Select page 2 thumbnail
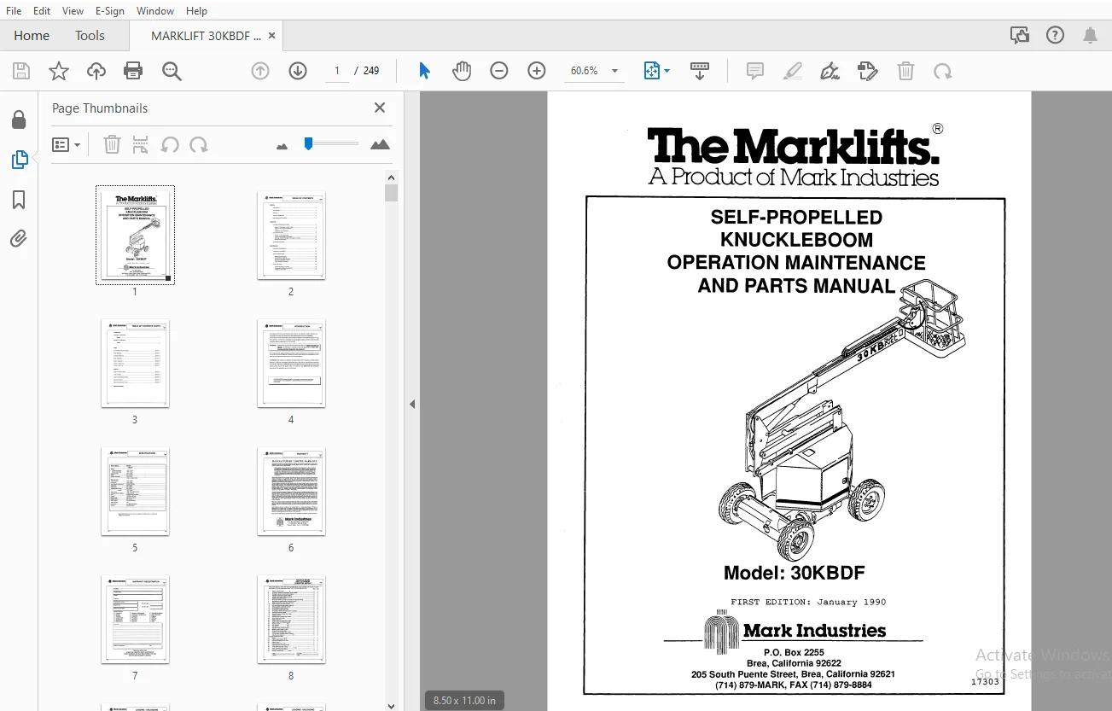1112x711 pixels. pos(291,235)
